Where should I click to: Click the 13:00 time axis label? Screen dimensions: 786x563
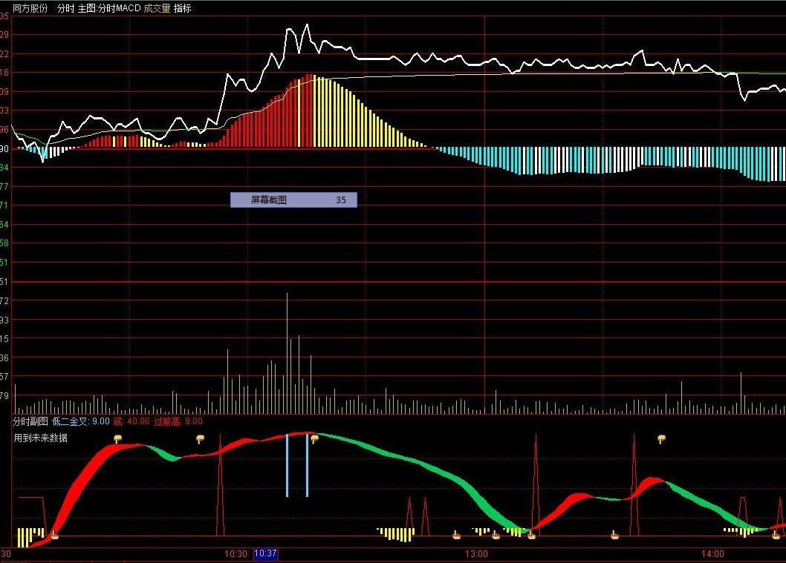pos(476,554)
